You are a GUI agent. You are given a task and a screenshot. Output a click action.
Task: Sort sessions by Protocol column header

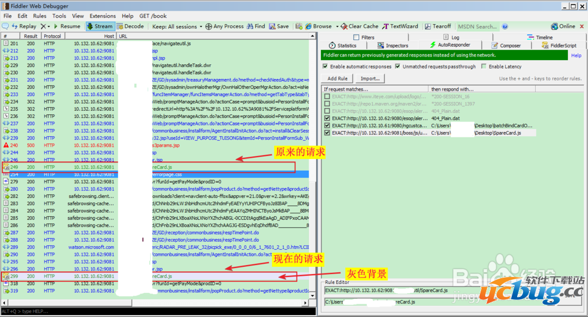pyautogui.click(x=53, y=37)
